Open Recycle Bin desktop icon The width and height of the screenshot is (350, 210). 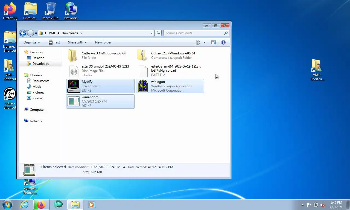(x=51, y=11)
